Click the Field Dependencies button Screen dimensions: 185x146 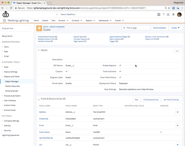(x=151, y=100)
